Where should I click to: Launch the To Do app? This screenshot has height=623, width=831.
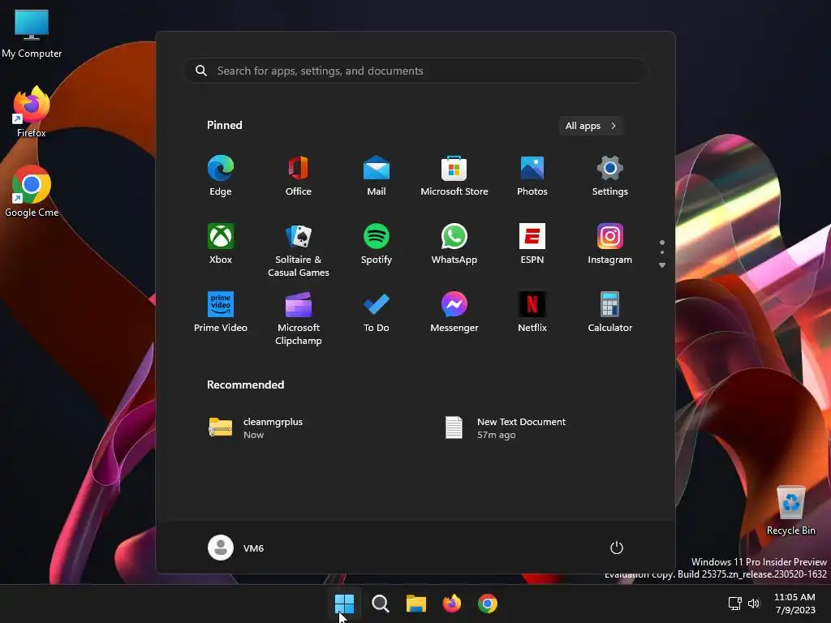(377, 312)
